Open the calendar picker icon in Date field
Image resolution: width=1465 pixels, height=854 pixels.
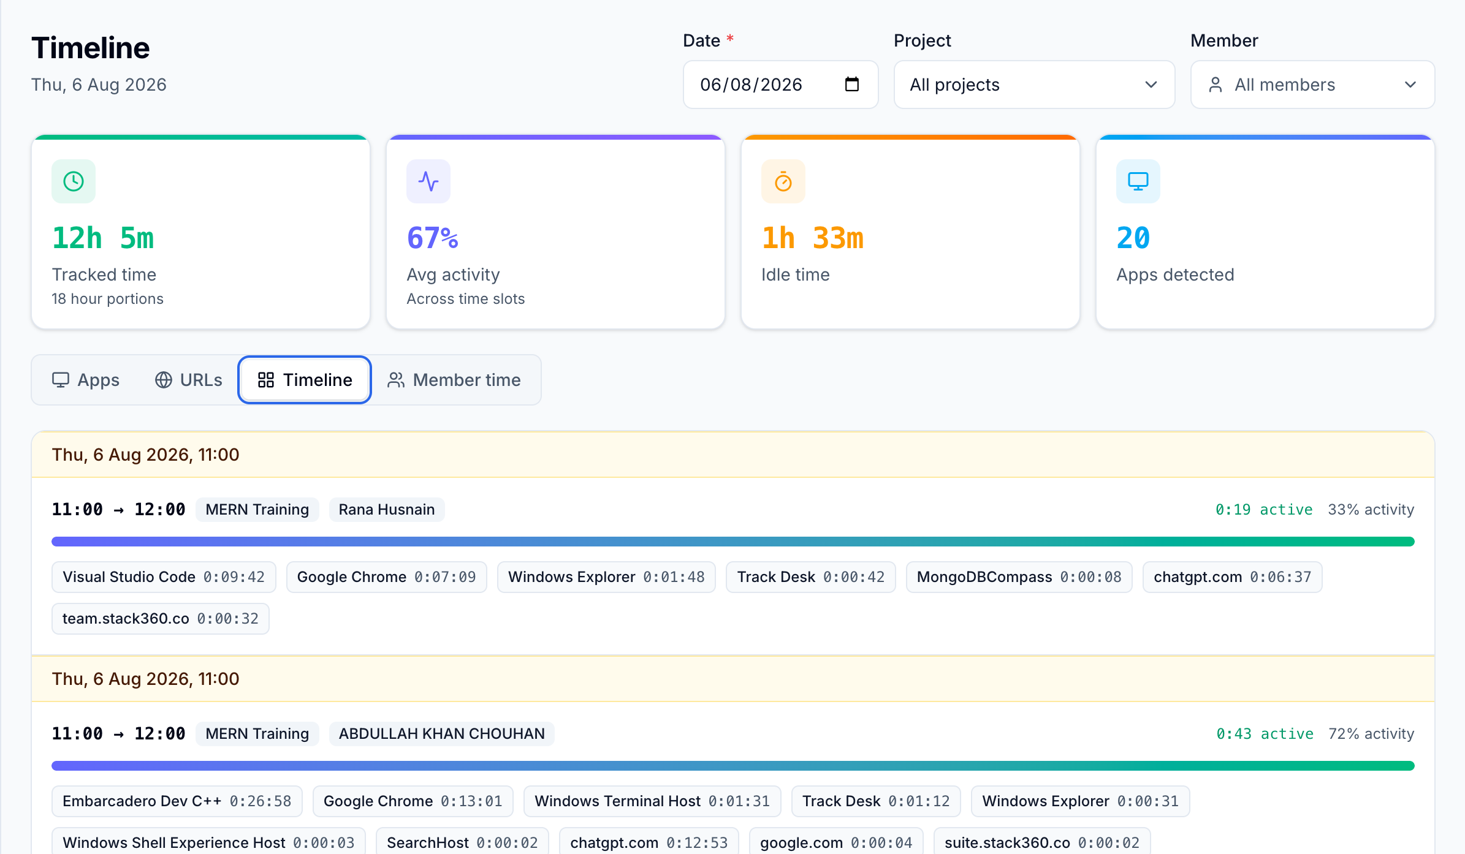(851, 84)
